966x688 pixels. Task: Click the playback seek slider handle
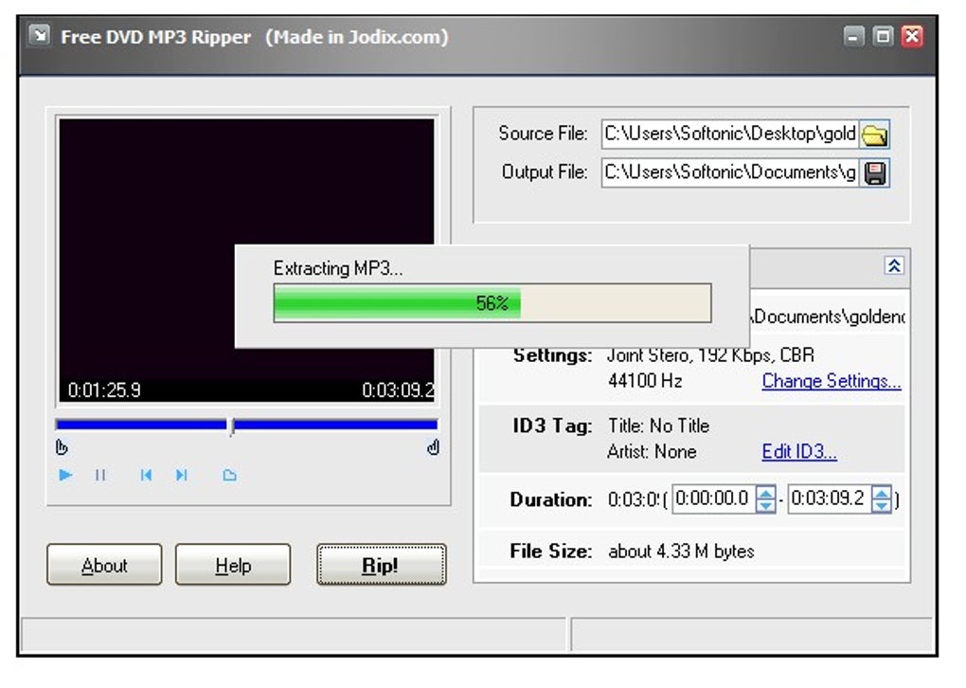(232, 426)
